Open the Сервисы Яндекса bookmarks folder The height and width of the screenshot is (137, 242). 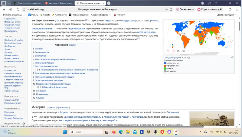click(101, 15)
